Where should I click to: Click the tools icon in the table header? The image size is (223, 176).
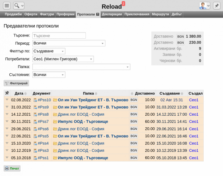(7, 93)
